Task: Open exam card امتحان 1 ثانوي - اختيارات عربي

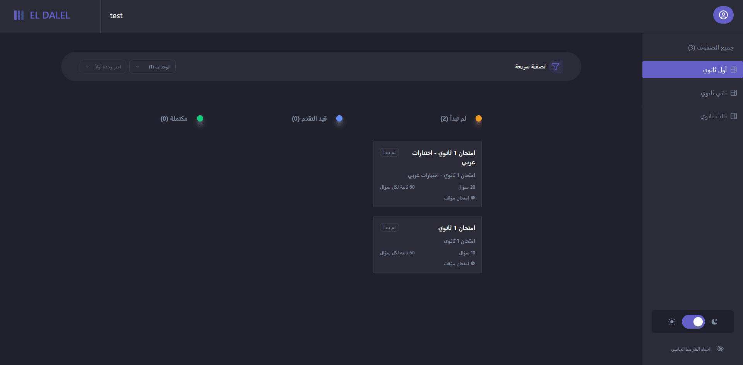Action: [428, 174]
